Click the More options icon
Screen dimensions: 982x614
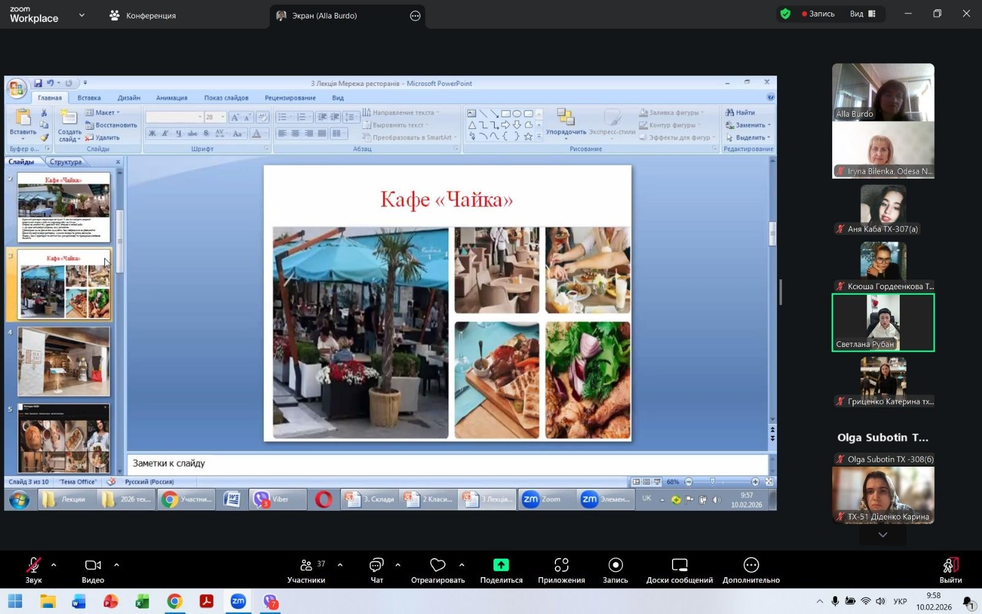tap(751, 565)
